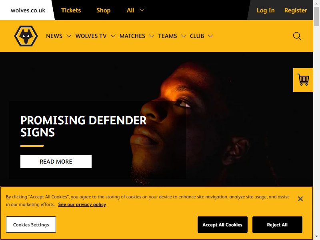Expand the TEAMS dropdown chevron
Image resolution: width=320 pixels, height=240 pixels.
pos(184,36)
